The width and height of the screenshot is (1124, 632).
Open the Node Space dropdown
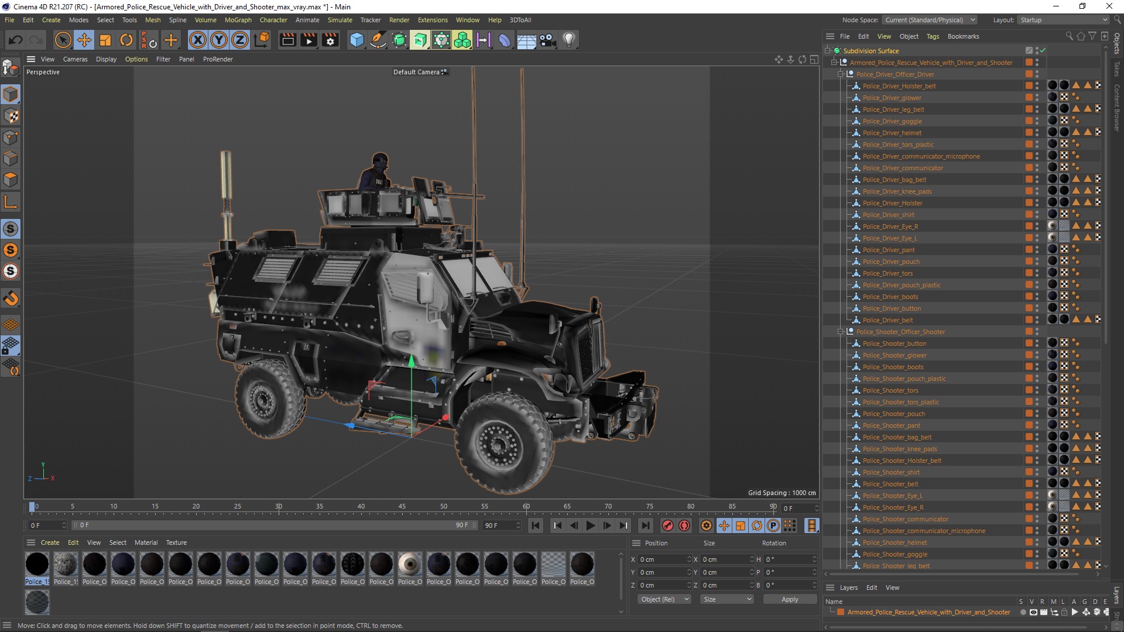[930, 20]
